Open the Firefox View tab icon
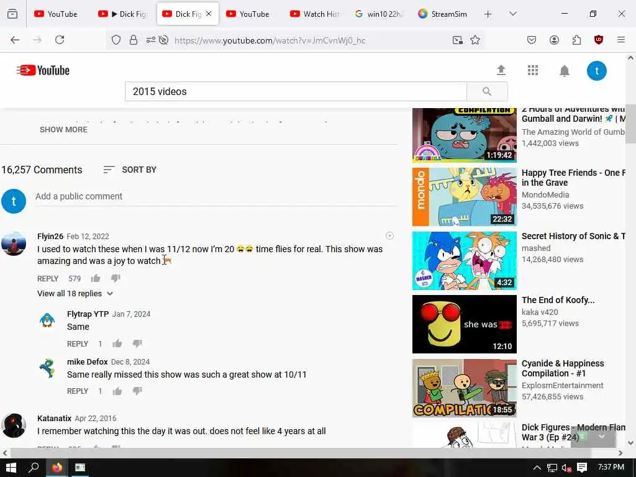The image size is (636, 477). point(12,14)
